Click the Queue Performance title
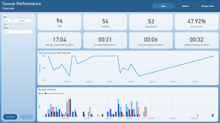The image size is (220, 123). click(x=21, y=3)
